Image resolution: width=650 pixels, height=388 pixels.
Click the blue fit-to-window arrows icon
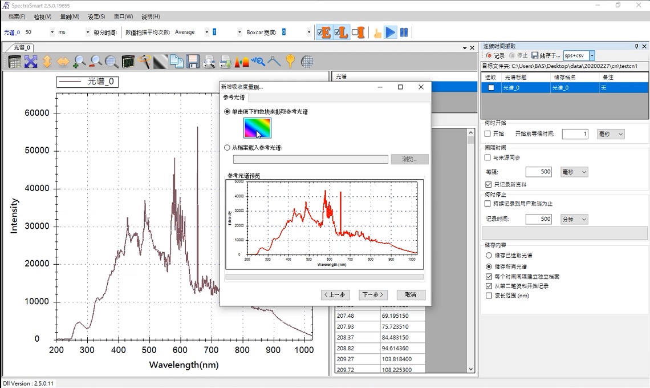click(31, 62)
